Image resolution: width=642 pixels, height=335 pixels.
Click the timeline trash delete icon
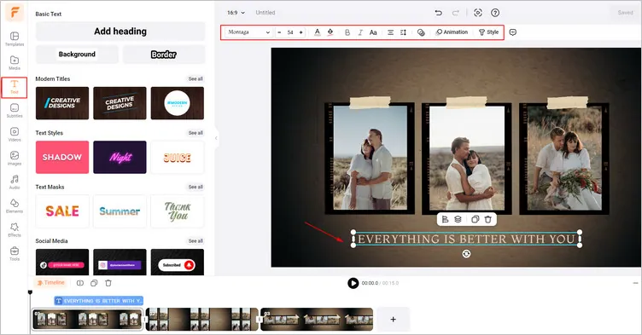tap(108, 283)
